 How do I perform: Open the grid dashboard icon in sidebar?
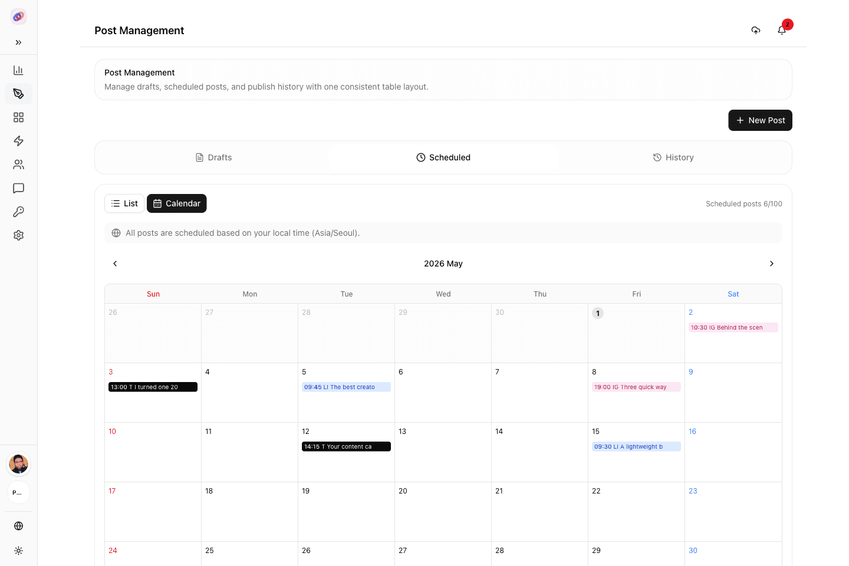[x=18, y=117]
